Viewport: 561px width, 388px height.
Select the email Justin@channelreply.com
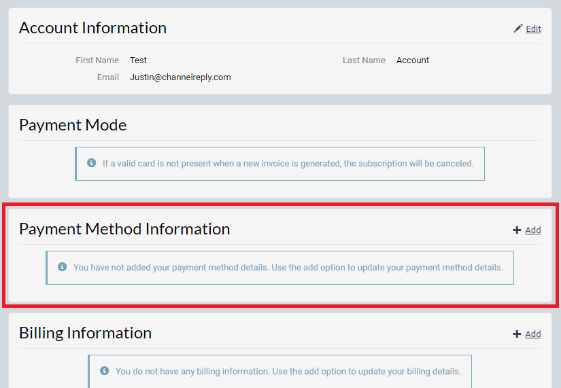(180, 77)
